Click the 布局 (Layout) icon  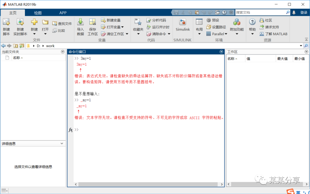tap(199, 22)
